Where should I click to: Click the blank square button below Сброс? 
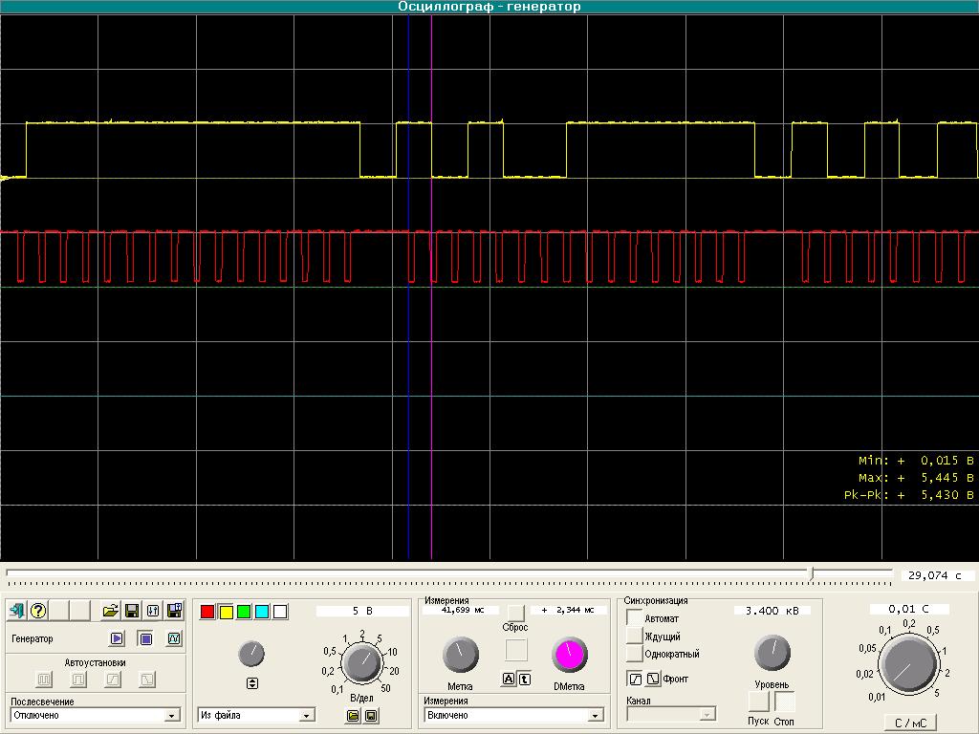516,650
